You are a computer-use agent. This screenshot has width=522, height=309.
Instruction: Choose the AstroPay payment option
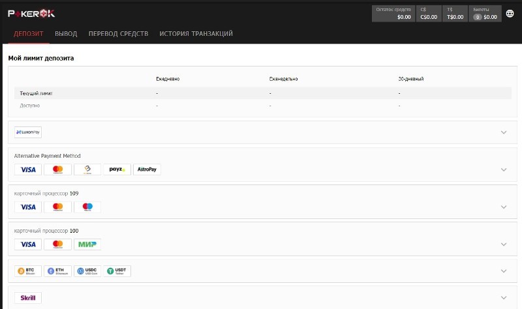click(x=147, y=169)
